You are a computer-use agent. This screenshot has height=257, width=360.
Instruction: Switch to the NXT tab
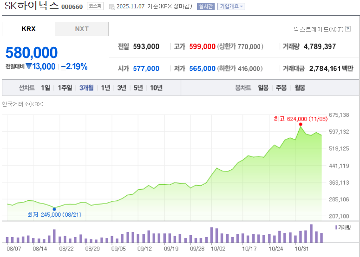click(x=82, y=29)
